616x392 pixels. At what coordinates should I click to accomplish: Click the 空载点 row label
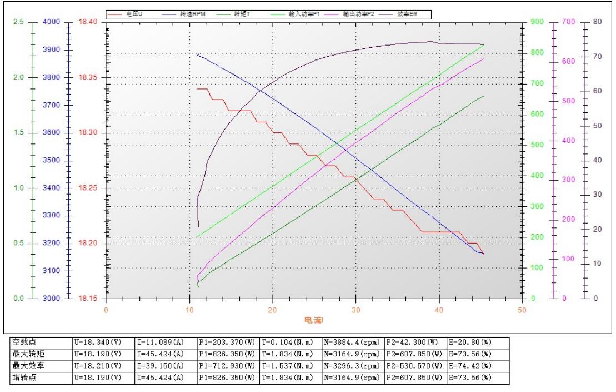(x=24, y=342)
